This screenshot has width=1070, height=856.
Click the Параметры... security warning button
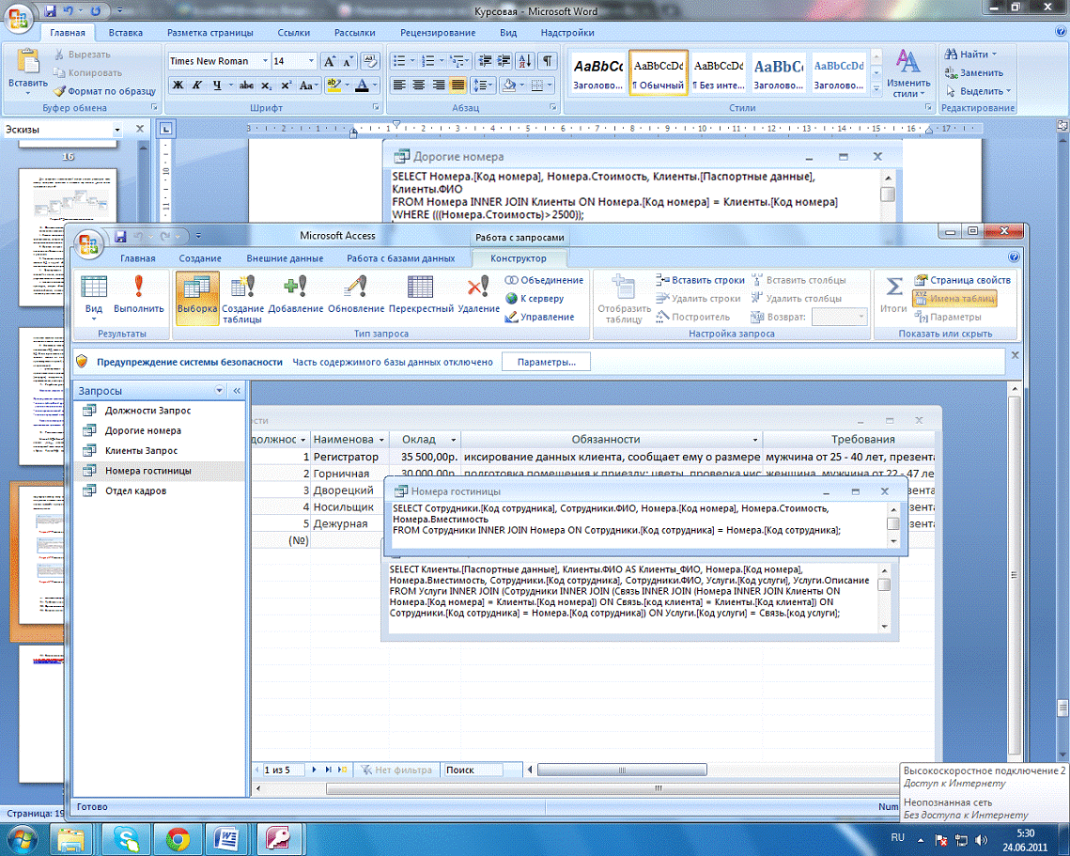(x=547, y=362)
